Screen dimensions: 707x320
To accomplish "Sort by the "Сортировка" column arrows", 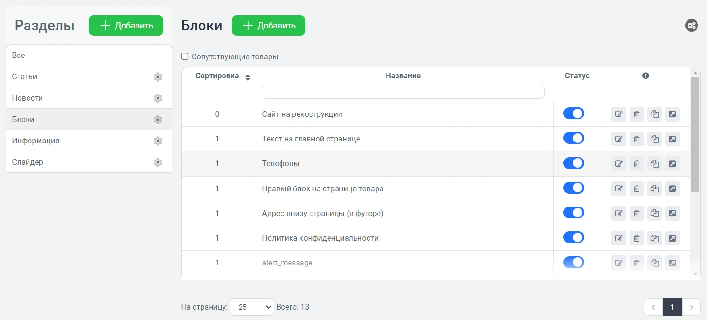I will click(x=247, y=77).
